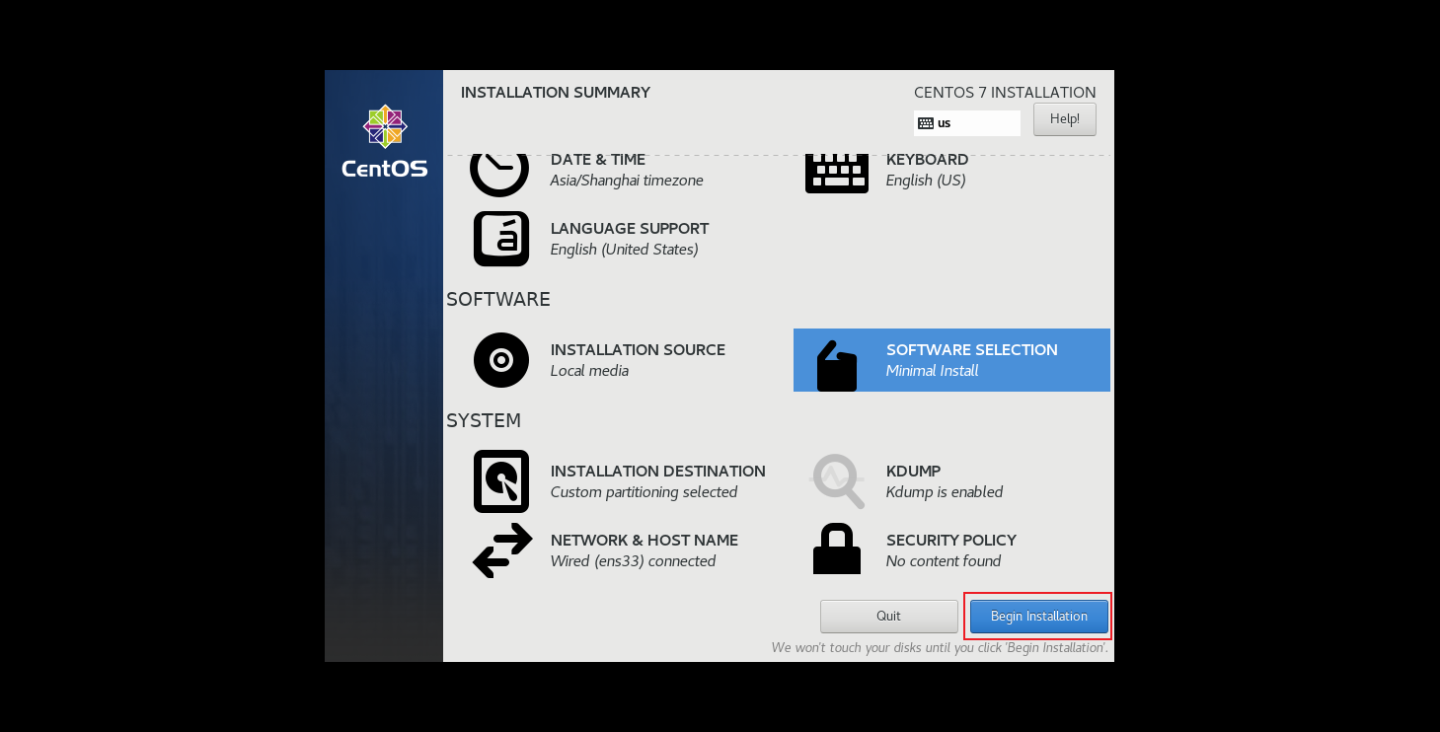Click the Quit button
Screen dimensions: 1440x732
click(x=888, y=617)
